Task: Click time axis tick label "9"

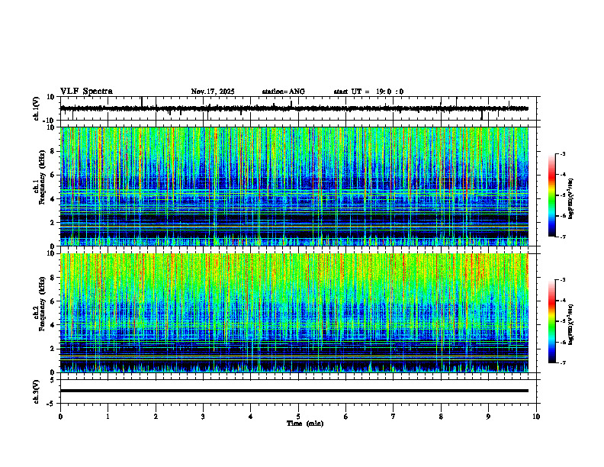Action: click(x=488, y=417)
